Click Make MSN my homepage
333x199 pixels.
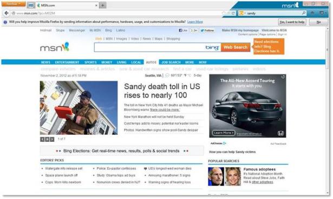[x=240, y=30]
